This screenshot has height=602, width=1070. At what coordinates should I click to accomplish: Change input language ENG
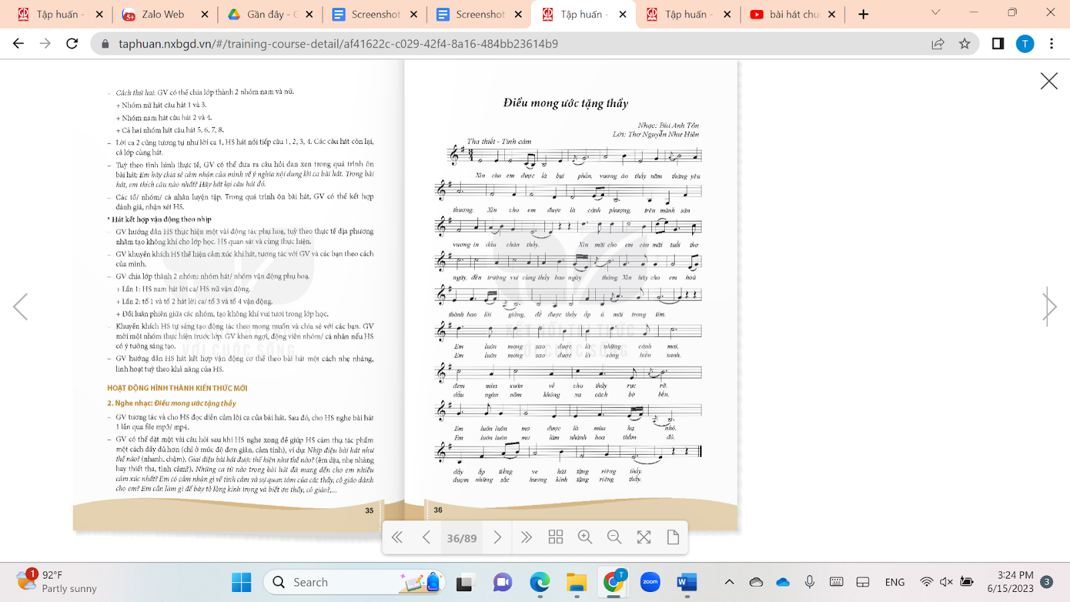pyautogui.click(x=895, y=582)
